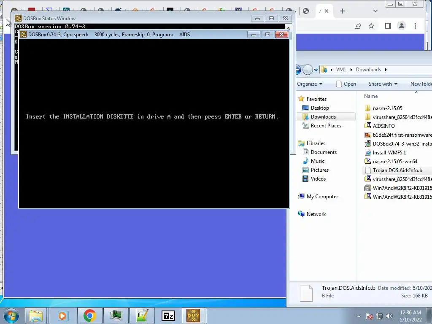Close the DOSBox AIDS program window
The image size is (432, 324).
pos(281,35)
